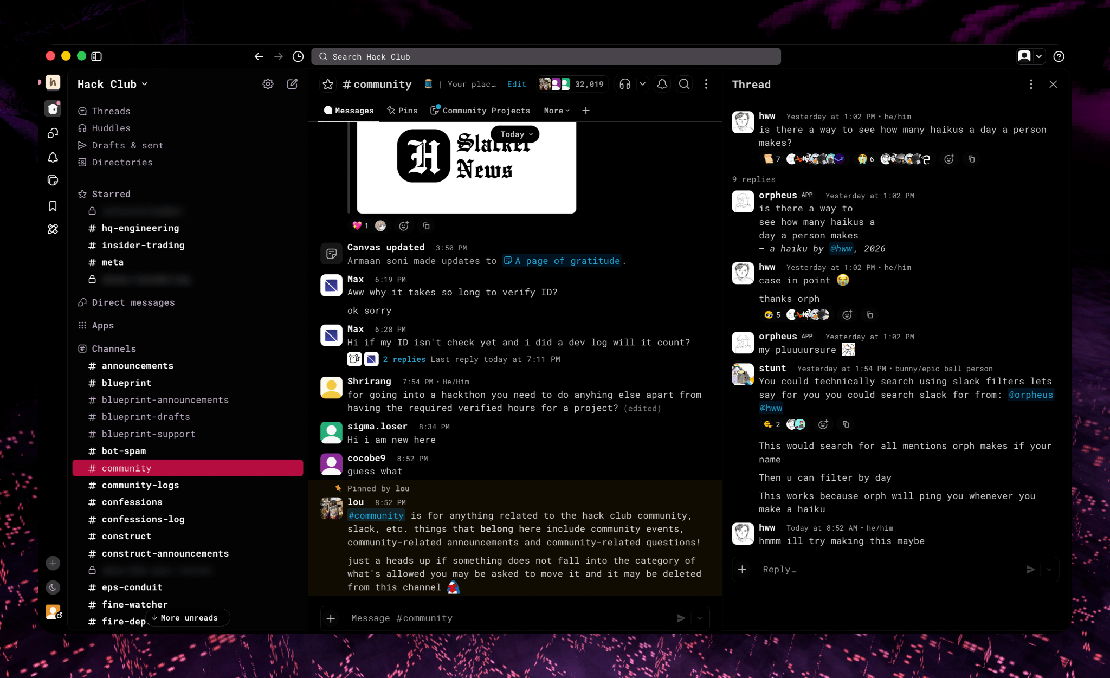
Task: Open thread more actions menu
Action: pos(1031,84)
